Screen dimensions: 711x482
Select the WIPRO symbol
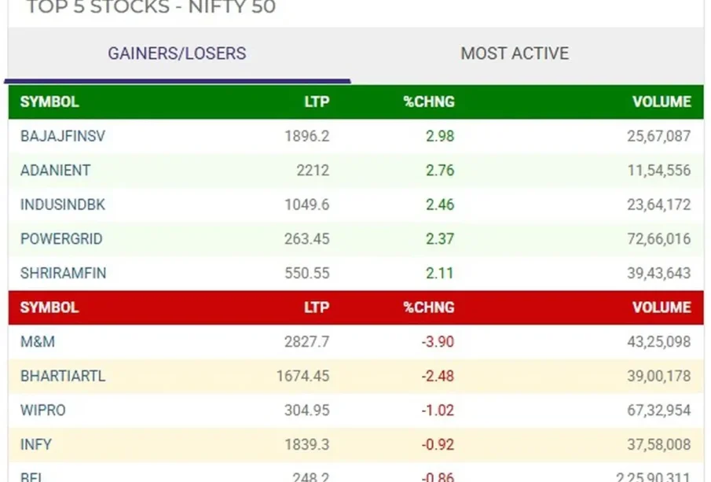pyautogui.click(x=43, y=410)
